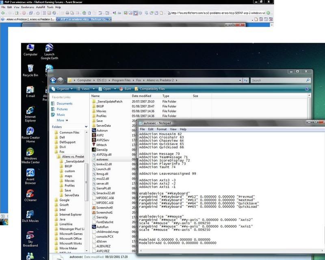Click the Notepad horizontal scrollbar left arrow

click(141, 251)
